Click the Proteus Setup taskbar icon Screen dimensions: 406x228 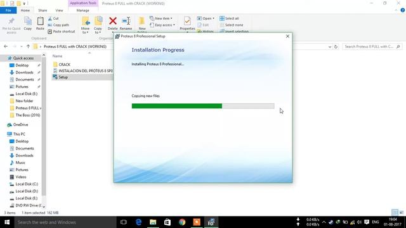(211, 222)
